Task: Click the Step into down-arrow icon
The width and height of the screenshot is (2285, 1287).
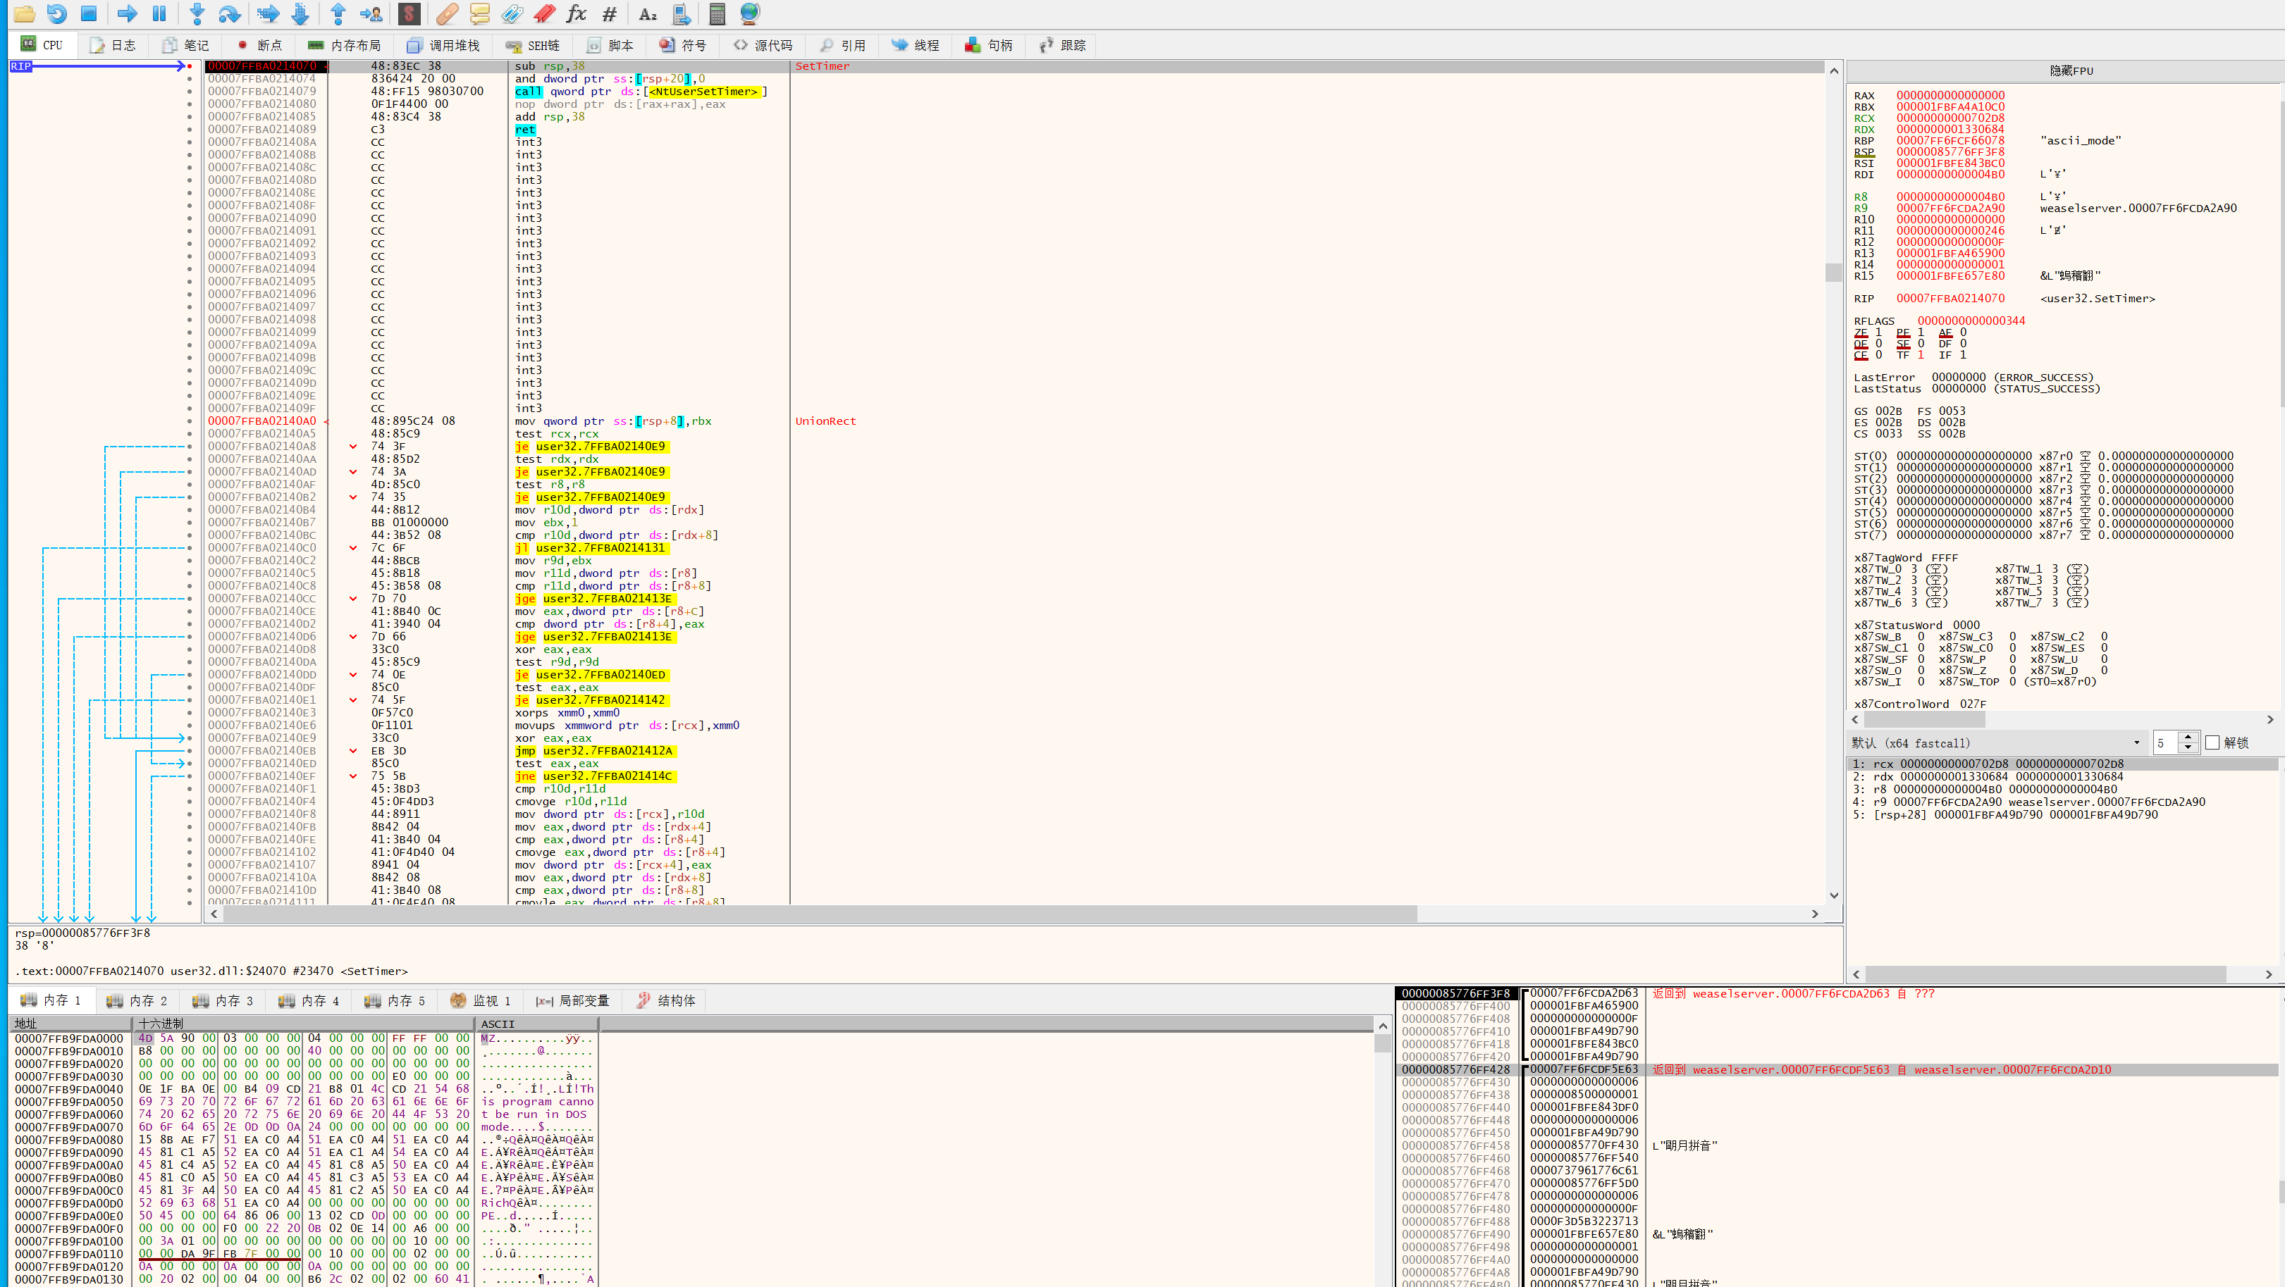Action: [x=197, y=13]
